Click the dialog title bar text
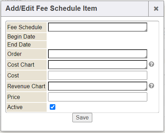Image resolution: width=165 pixels, height=133 pixels. click(x=51, y=8)
